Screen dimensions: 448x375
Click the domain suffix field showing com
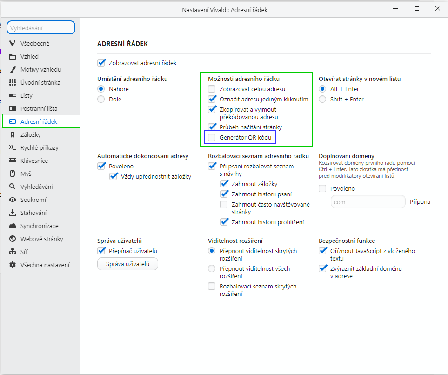tap(368, 202)
